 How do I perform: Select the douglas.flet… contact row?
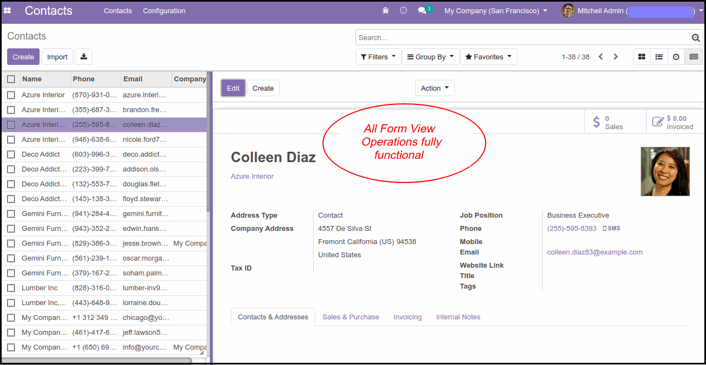[x=104, y=184]
